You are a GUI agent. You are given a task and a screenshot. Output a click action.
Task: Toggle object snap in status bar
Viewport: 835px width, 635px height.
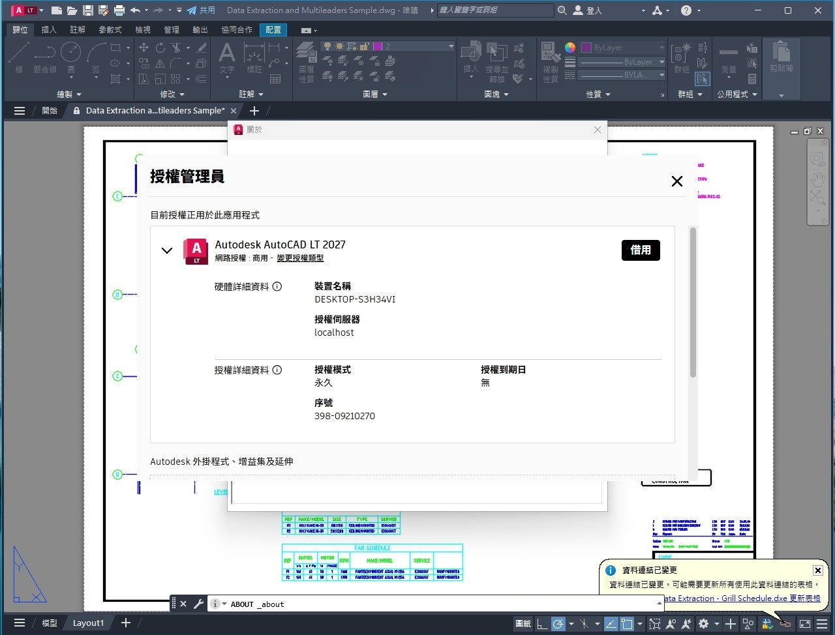627,624
